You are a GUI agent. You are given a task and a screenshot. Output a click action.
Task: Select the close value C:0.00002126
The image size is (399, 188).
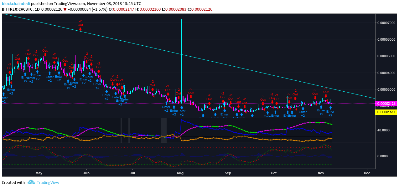tap(200, 9)
